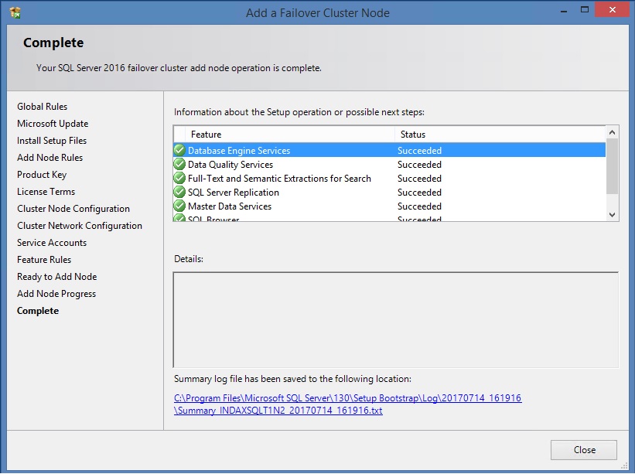Click the success icon beside Master Data Services
Screen dimensions: 635x474
pos(179,206)
